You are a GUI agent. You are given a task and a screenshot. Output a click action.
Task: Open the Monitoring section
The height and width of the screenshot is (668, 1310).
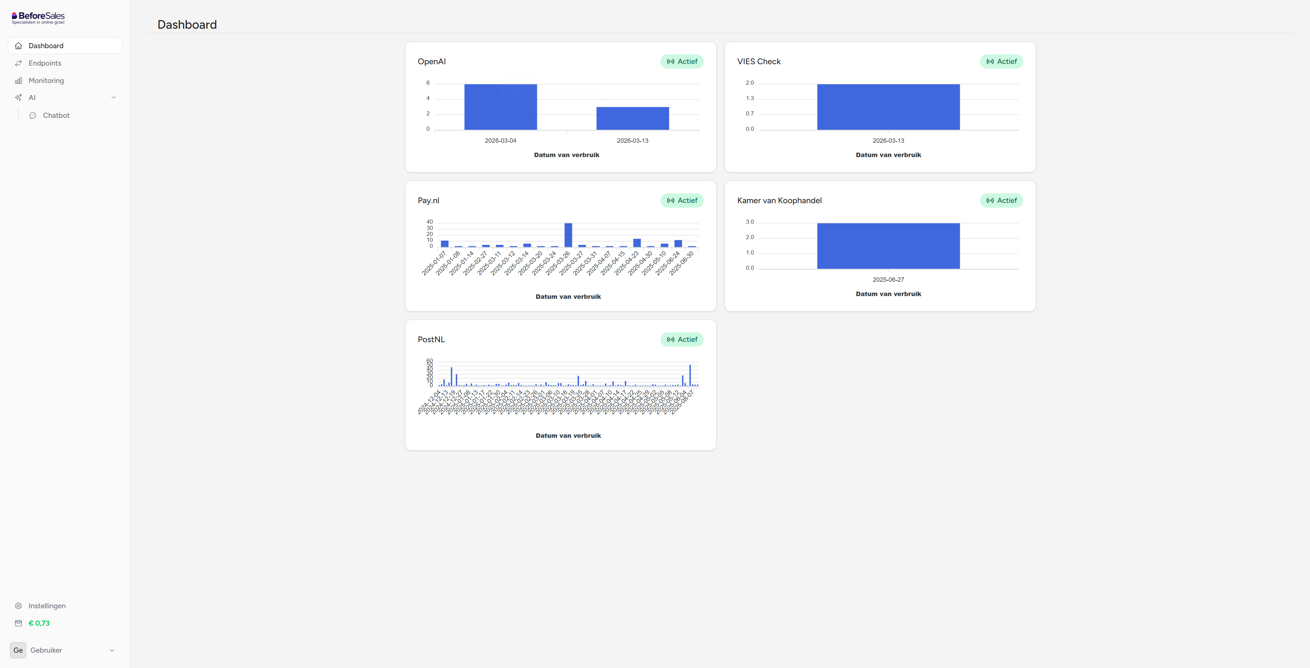click(65, 80)
